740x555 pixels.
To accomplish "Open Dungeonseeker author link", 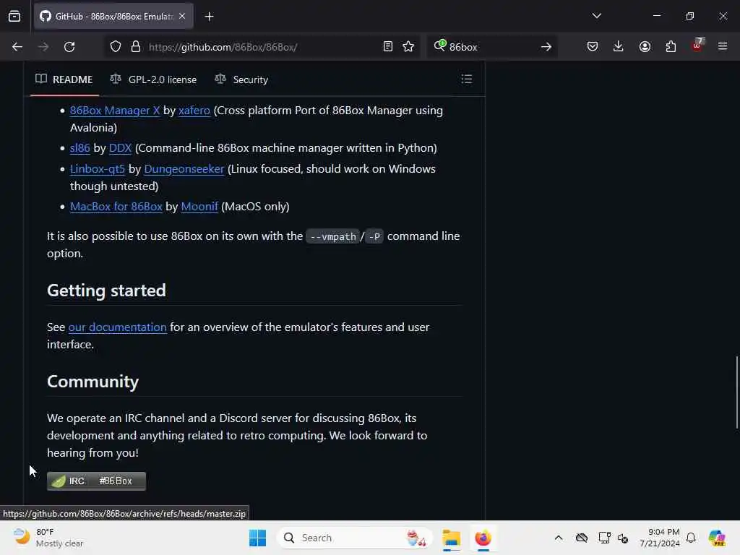I will [184, 169].
